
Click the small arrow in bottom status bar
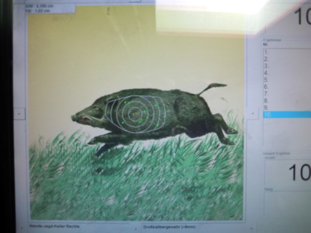136,228
